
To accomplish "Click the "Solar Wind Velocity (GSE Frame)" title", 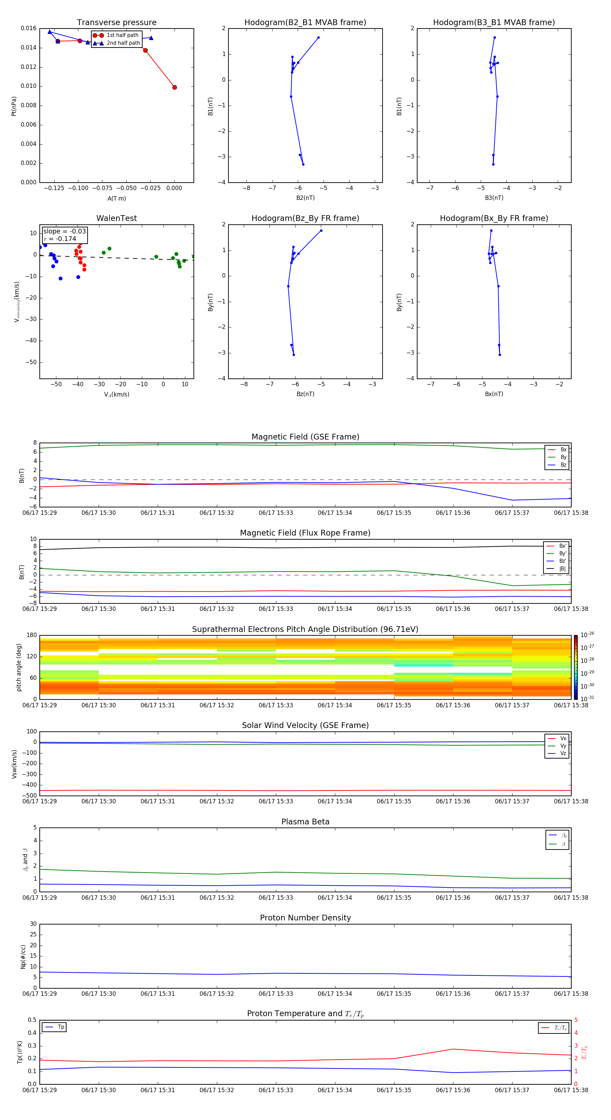I will pos(305,726).
